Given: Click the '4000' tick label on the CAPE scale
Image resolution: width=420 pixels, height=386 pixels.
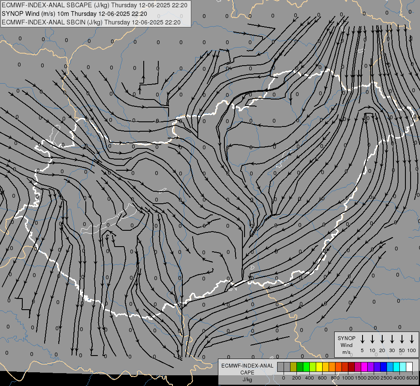Looking at the screenshot, I should click(399, 378).
